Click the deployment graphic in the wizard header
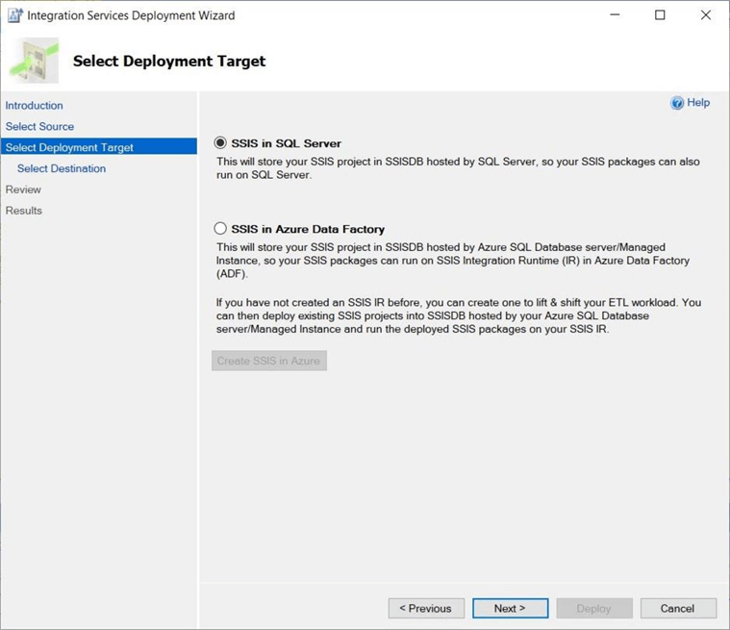This screenshot has height=630, width=730. (34, 61)
